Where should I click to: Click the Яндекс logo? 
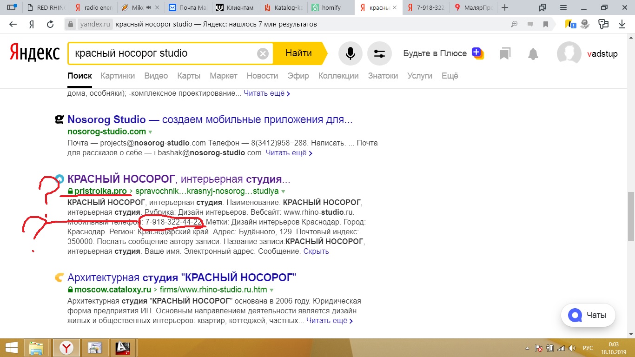click(x=35, y=53)
